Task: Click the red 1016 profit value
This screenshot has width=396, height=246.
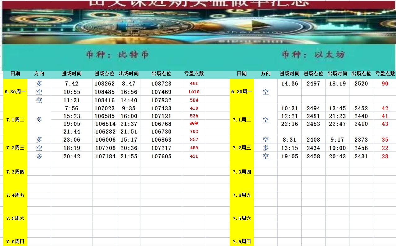Action: (194, 92)
